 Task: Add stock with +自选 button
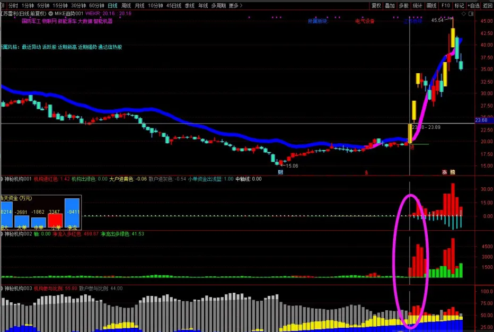(x=474, y=5)
